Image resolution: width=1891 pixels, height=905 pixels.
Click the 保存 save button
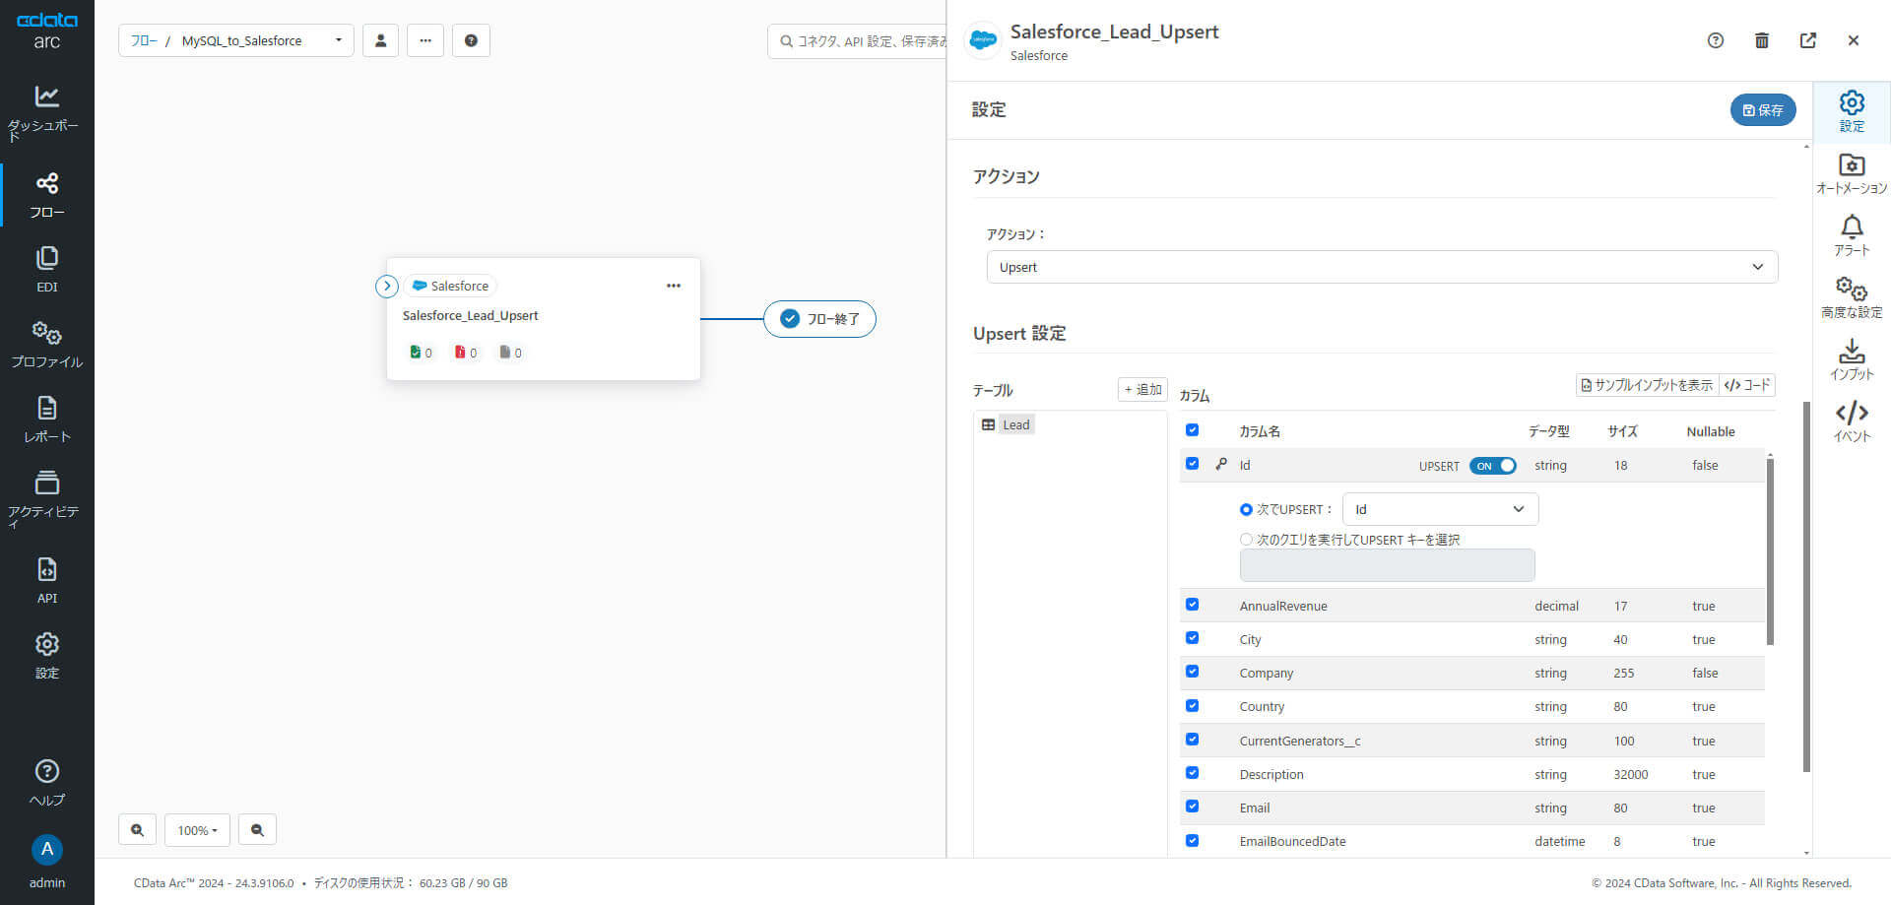tap(1763, 110)
